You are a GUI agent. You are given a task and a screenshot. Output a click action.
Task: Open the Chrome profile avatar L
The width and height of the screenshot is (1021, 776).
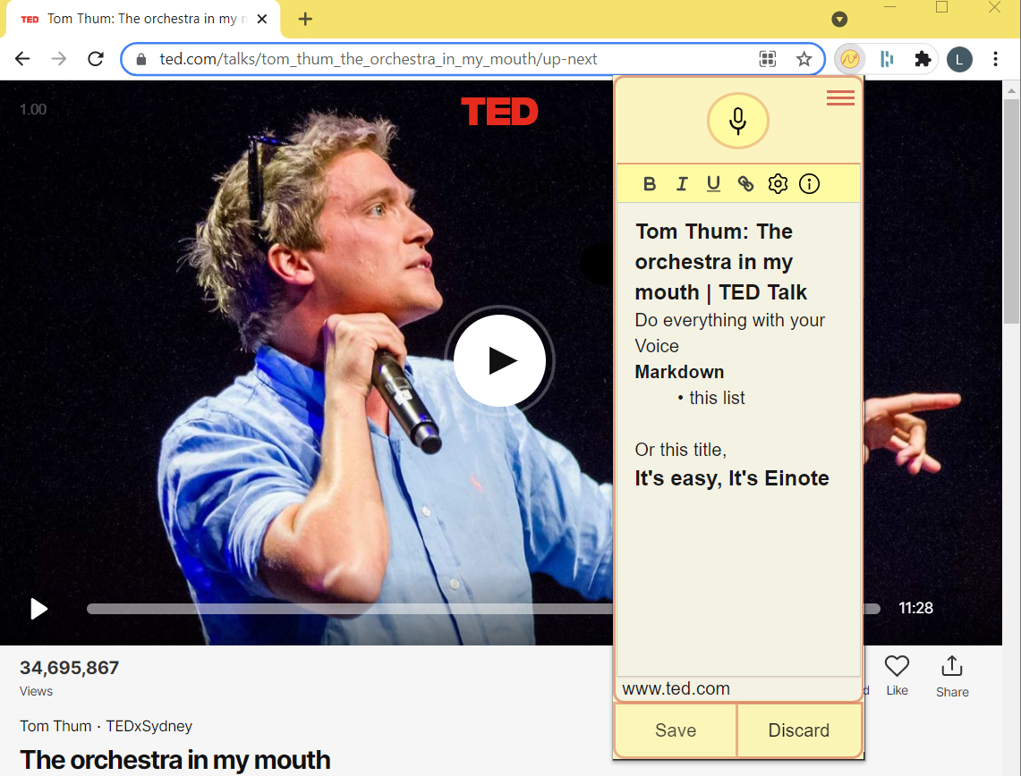click(x=959, y=59)
